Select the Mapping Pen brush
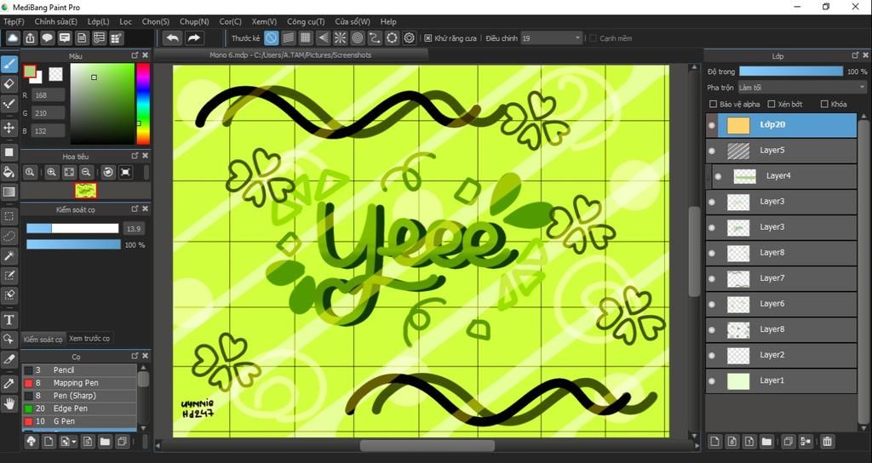The image size is (872, 463). click(79, 383)
